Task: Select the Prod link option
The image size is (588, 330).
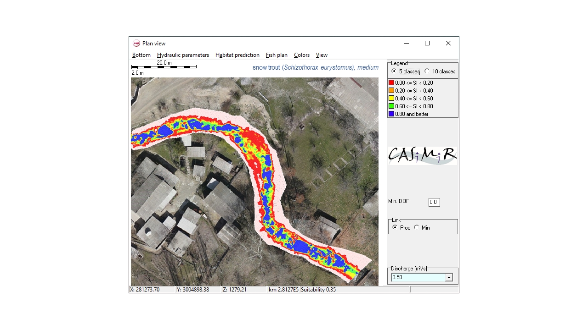Action: 395,228
